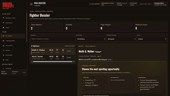
Task: Open the Injury Room icon
Action: click(3, 45)
